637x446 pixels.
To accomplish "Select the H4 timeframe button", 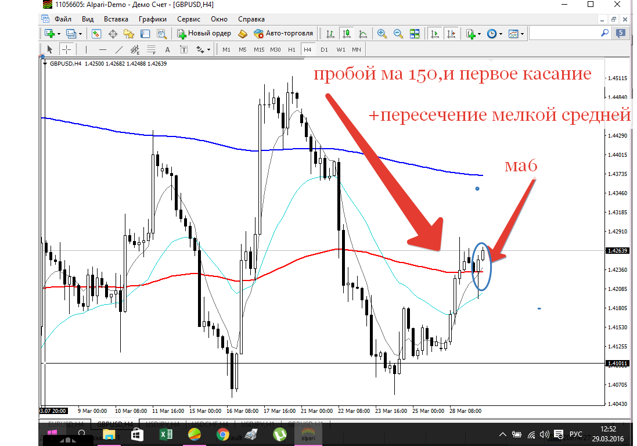I will click(308, 49).
